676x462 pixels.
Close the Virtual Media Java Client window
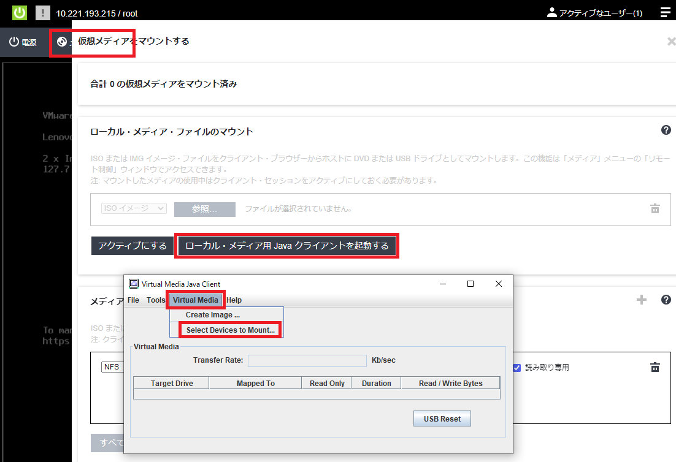click(498, 284)
